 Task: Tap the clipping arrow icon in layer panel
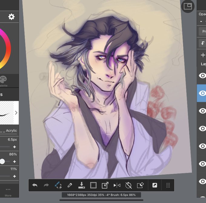click(203, 43)
